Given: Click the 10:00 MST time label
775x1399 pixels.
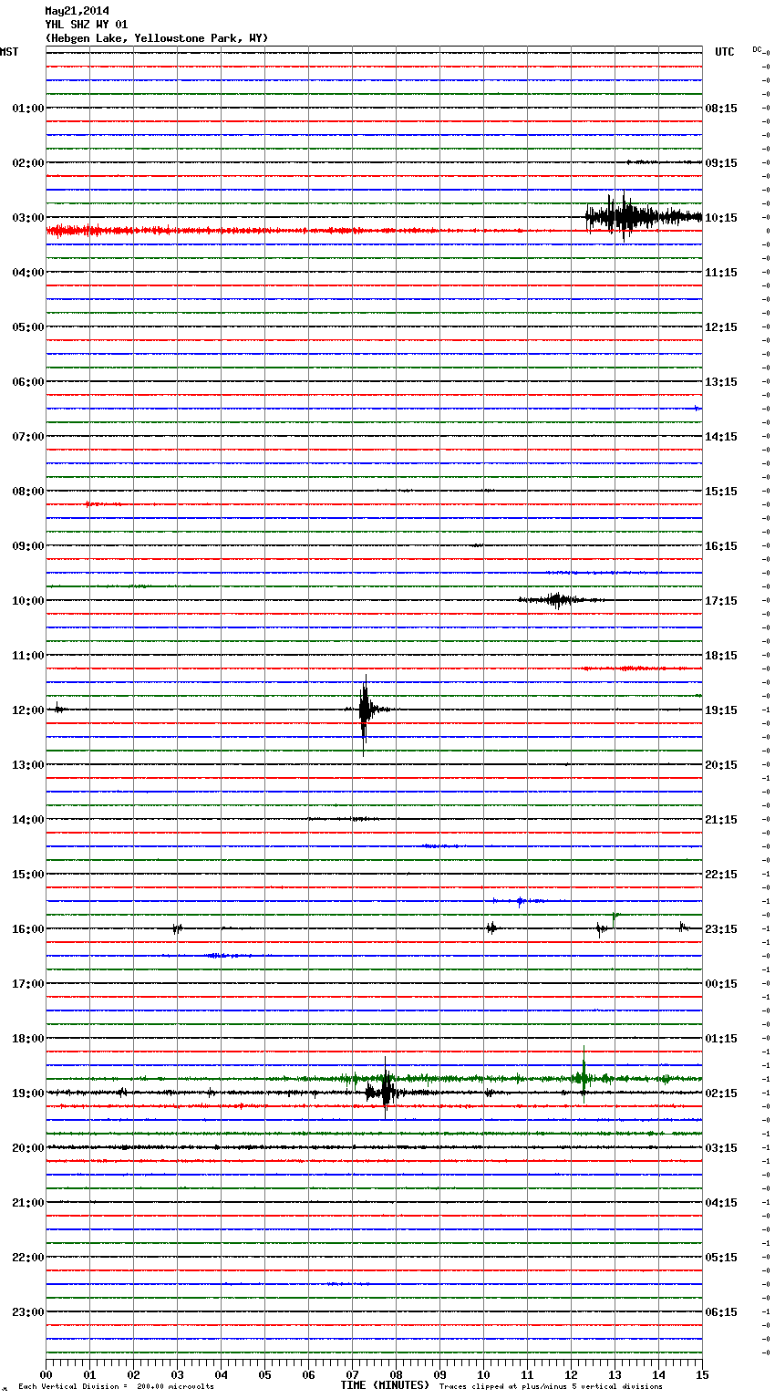Looking at the screenshot, I should [x=27, y=601].
